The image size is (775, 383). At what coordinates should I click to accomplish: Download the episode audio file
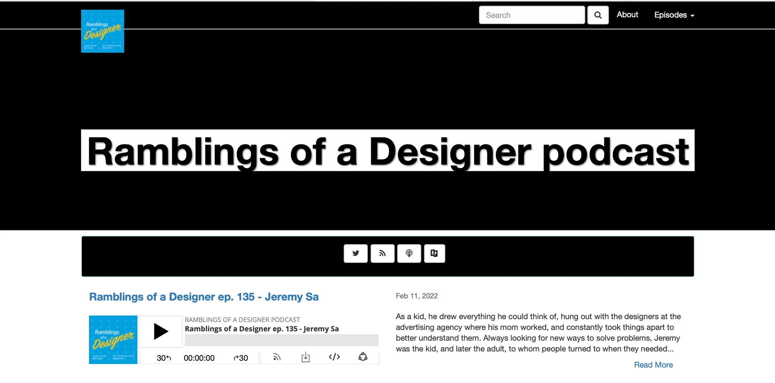[x=305, y=357]
